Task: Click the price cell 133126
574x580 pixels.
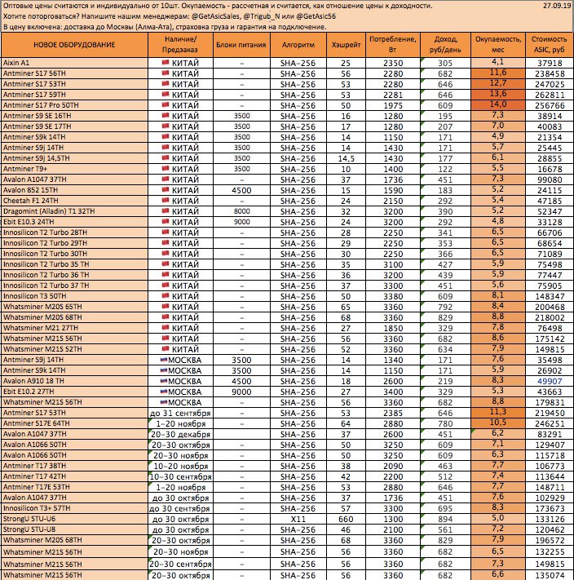Action: coord(550,519)
